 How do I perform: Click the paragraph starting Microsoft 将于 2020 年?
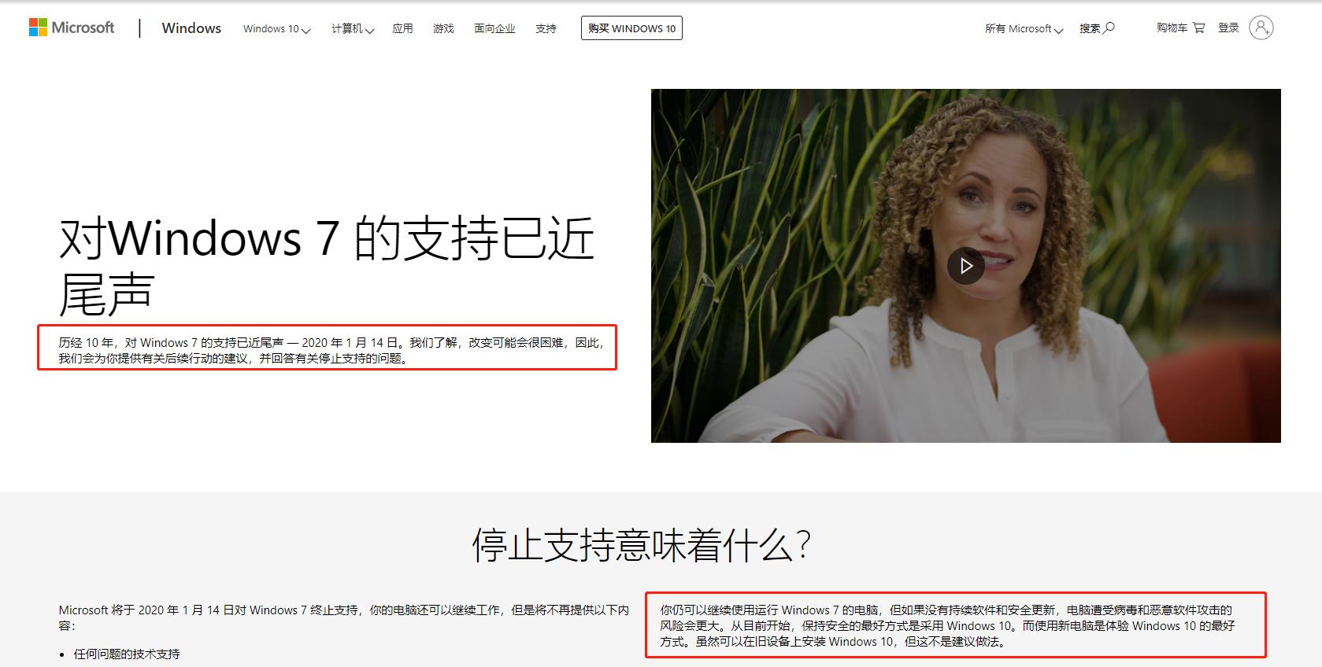tap(344, 617)
